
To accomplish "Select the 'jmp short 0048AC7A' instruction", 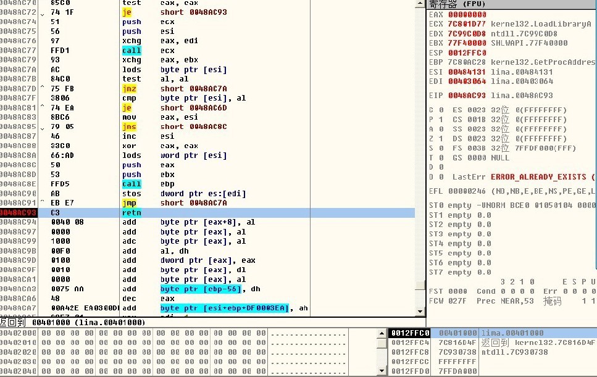I will pos(174,203).
